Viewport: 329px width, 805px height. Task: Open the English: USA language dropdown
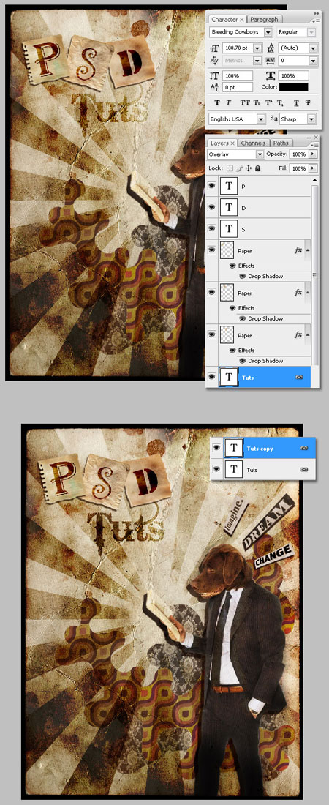pyautogui.click(x=261, y=119)
